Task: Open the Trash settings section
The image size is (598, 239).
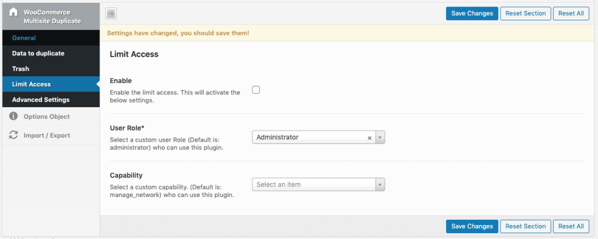Action: (20, 69)
